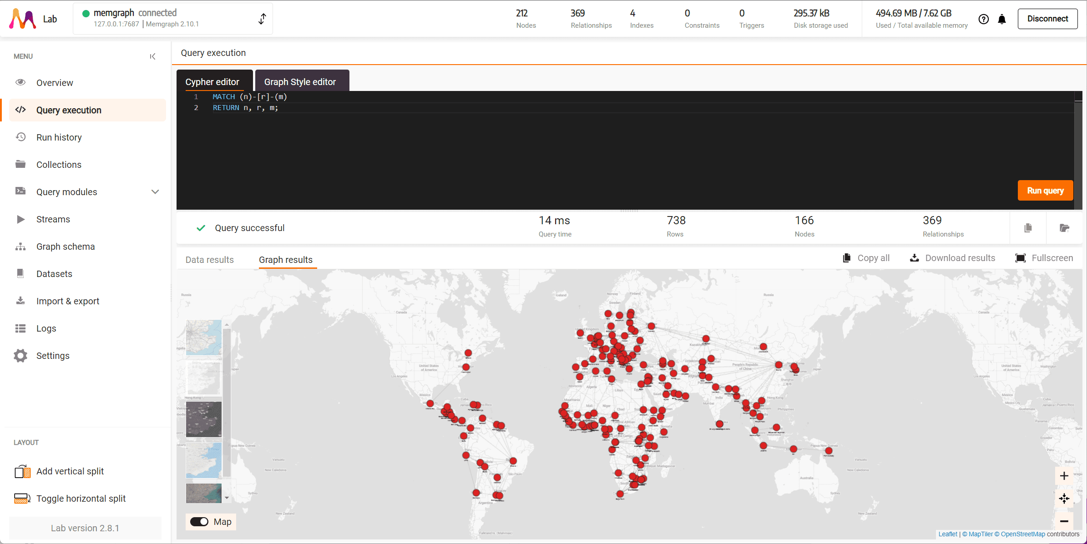Click the Run query button
This screenshot has width=1087, height=544.
[1046, 191]
